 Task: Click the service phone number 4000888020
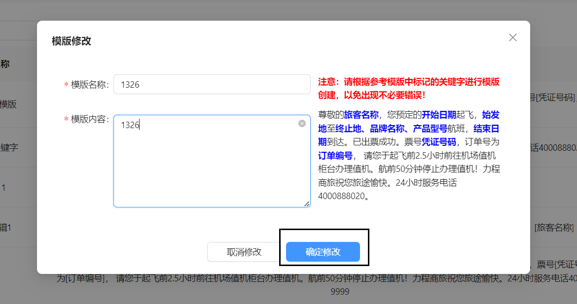[343, 196]
